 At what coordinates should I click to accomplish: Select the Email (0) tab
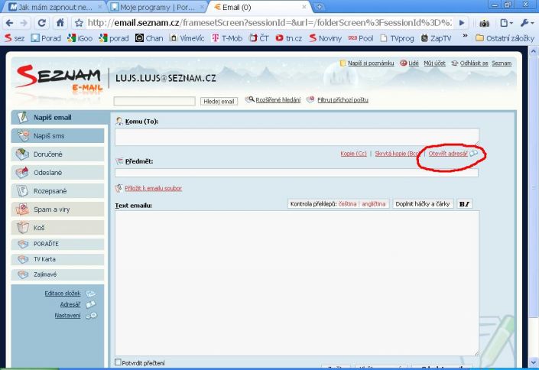click(260, 7)
